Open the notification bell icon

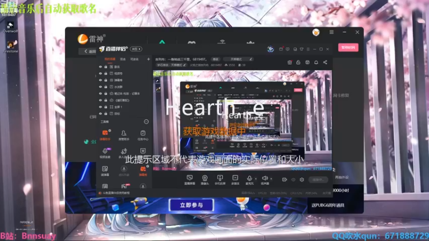pyautogui.click(x=316, y=62)
